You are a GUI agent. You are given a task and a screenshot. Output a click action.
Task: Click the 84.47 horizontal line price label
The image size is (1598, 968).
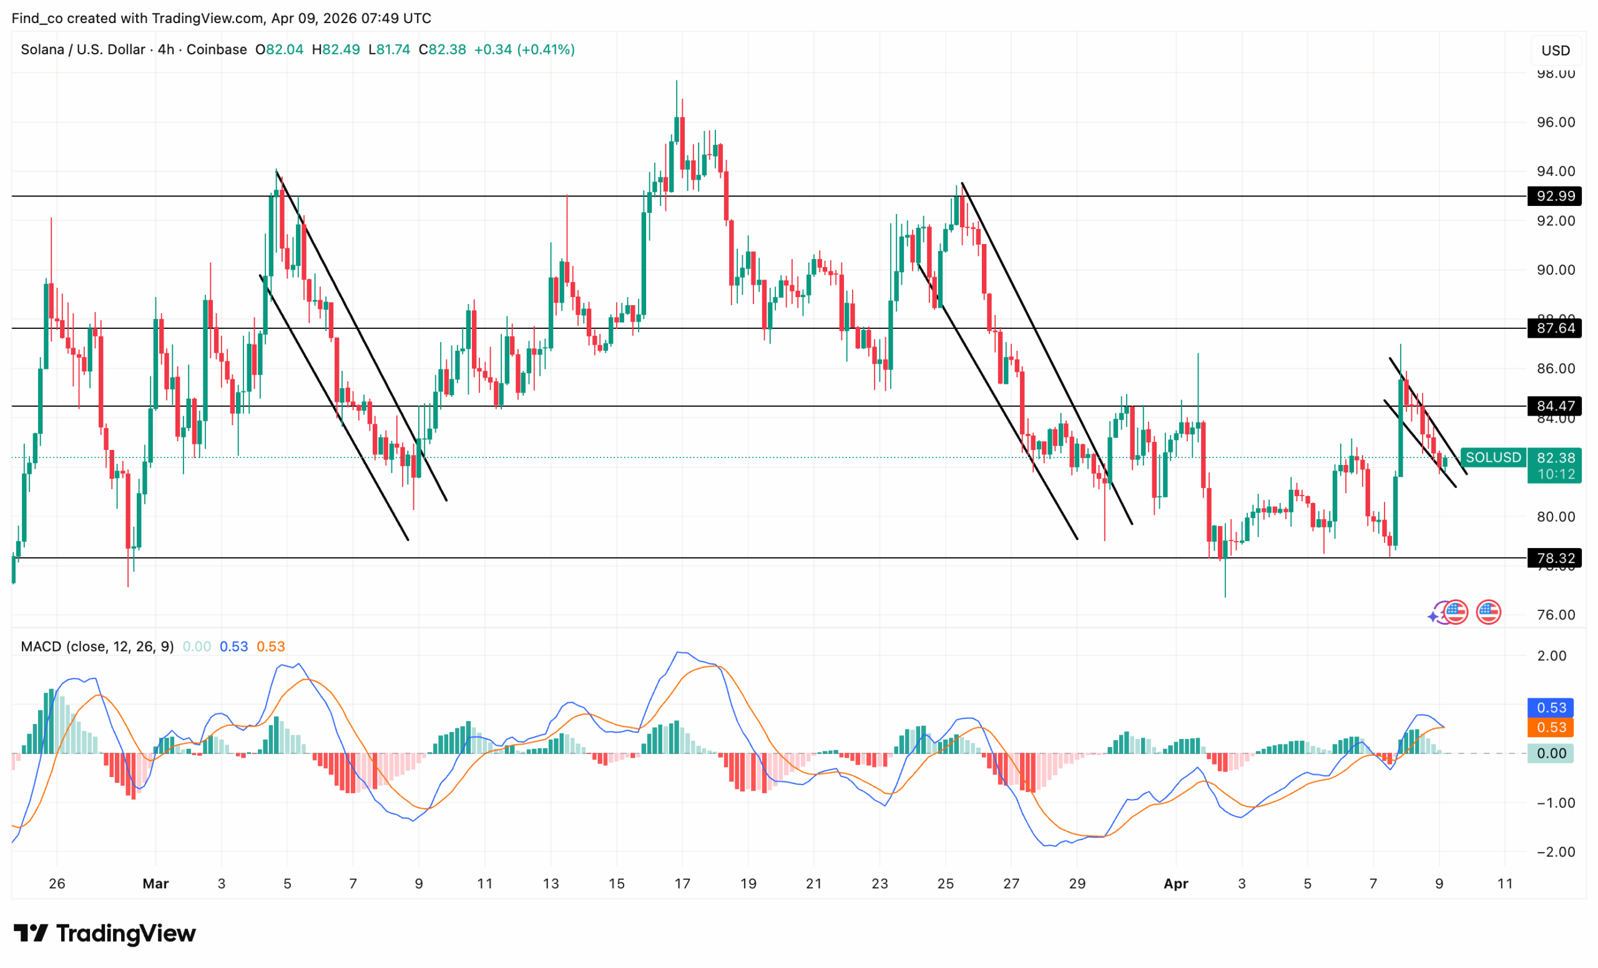pos(1555,406)
